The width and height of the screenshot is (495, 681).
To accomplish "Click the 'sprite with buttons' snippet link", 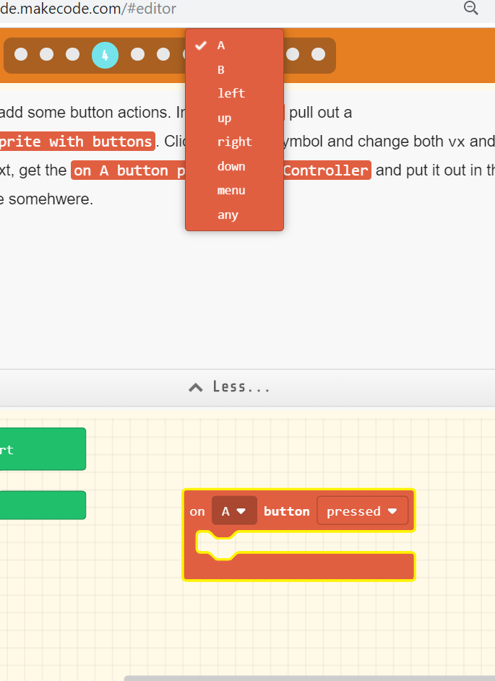I will tap(77, 142).
